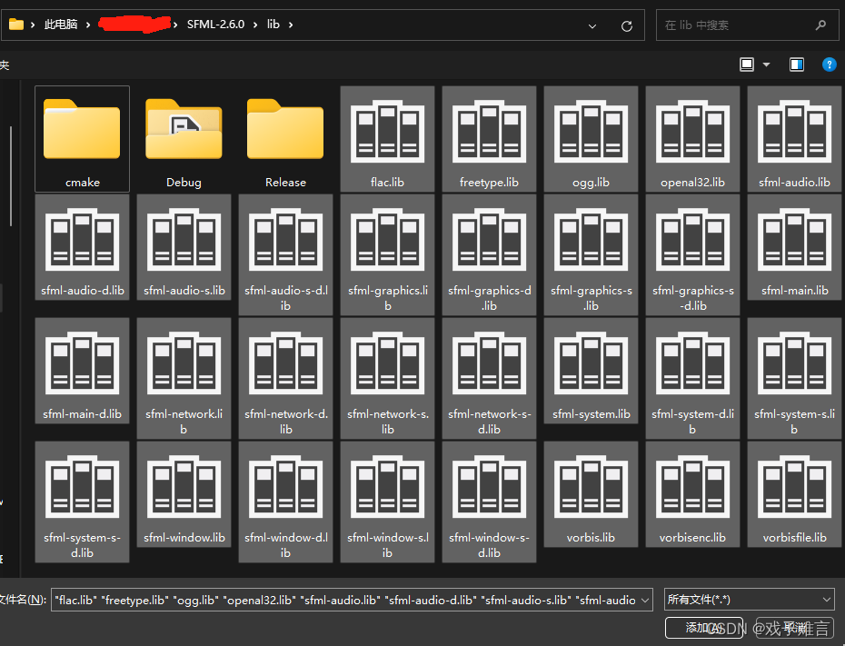This screenshot has width=845, height=646.
Task: Select the sfml-system.lib file
Action: pyautogui.click(x=591, y=371)
